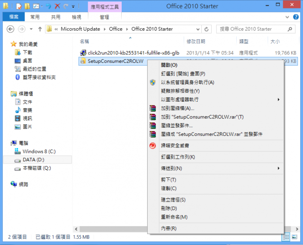Image resolution: width=303 pixels, height=245 pixels.
Task: Click the shield icon for 以系統管理員身分執行
Action: pyautogui.click(x=152, y=82)
